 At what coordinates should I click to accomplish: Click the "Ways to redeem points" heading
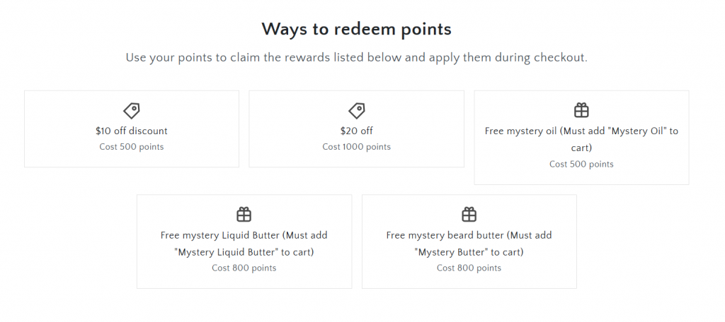tap(357, 29)
